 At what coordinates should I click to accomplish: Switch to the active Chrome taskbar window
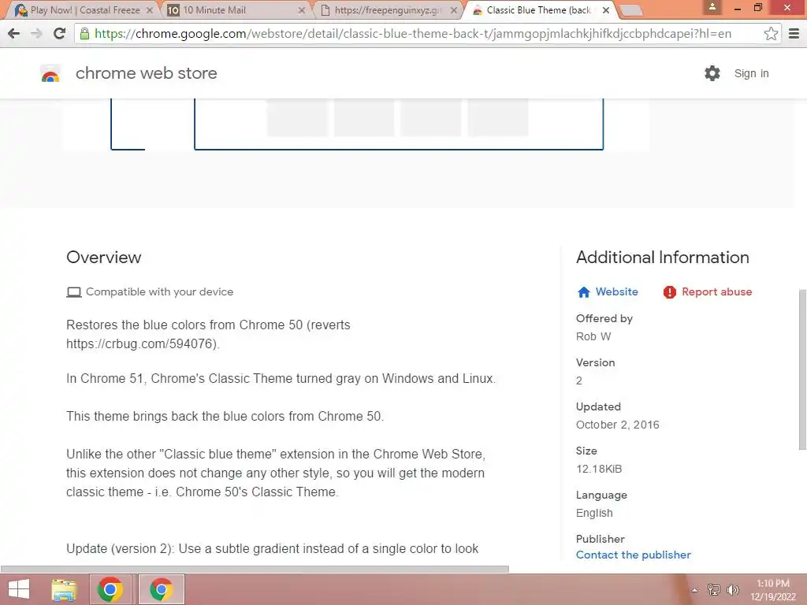coord(161,589)
